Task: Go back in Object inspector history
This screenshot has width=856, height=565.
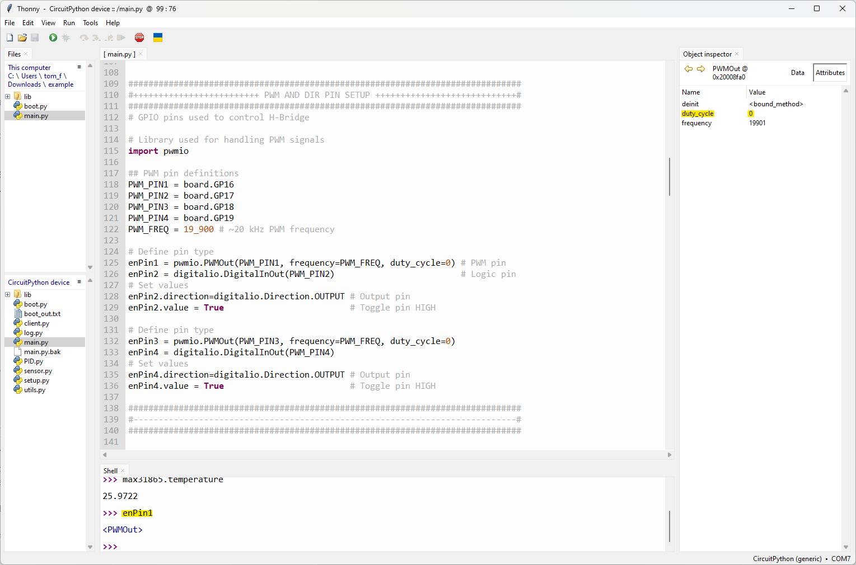Action: coord(689,69)
